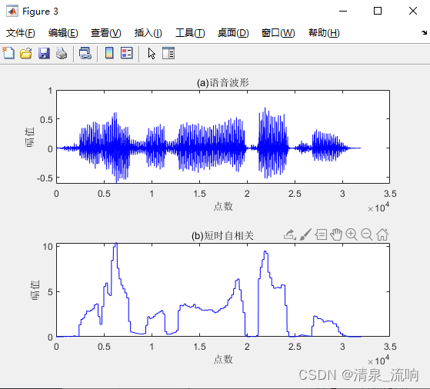This screenshot has height=389, width=430.
Task: Print the figure using the printer icon
Action: point(62,53)
